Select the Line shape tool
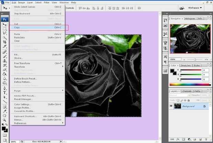 tap(4, 102)
